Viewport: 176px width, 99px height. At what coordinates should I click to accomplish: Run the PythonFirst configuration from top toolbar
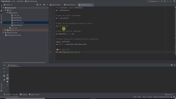[x=162, y=1]
